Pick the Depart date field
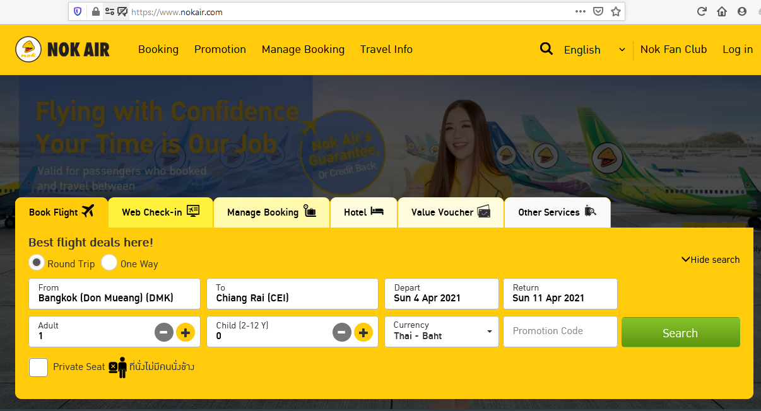This screenshot has height=411, width=761. (x=442, y=294)
